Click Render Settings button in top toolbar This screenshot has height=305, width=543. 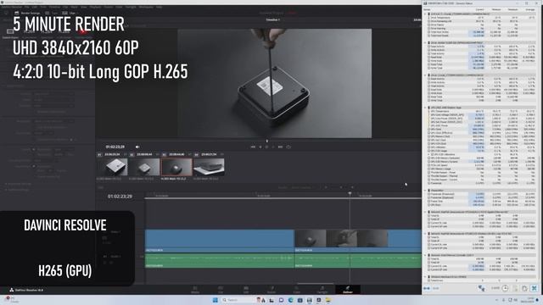[x=27, y=14]
